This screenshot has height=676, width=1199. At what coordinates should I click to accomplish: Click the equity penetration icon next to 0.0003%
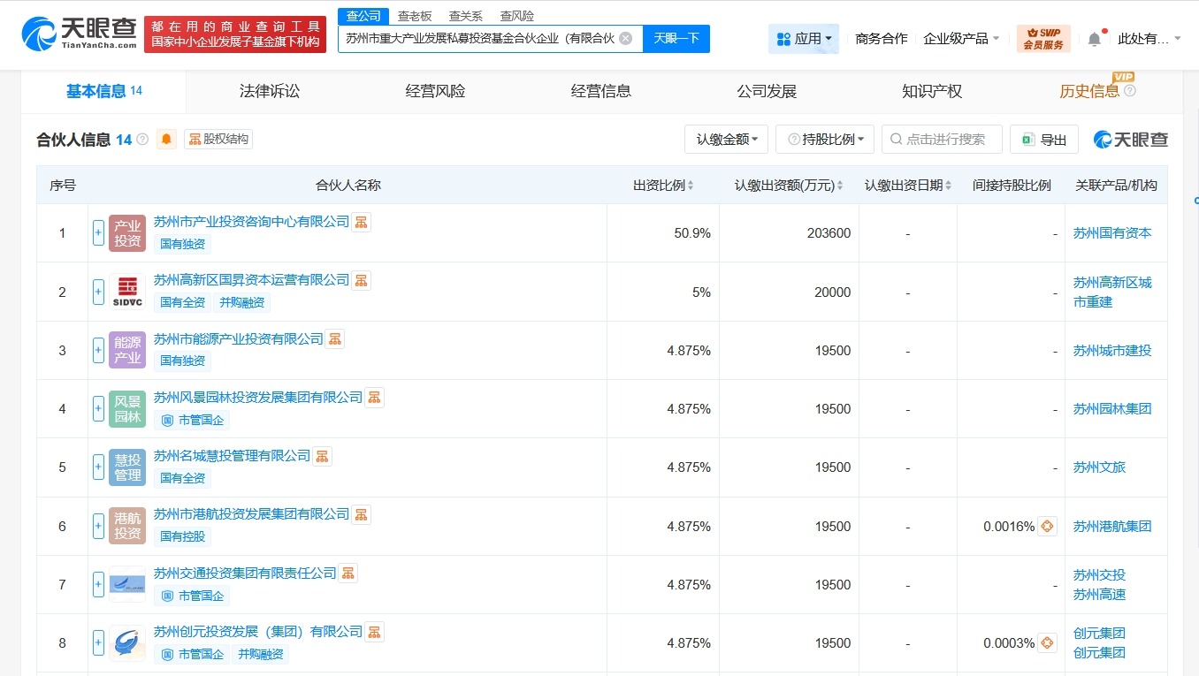1047,643
